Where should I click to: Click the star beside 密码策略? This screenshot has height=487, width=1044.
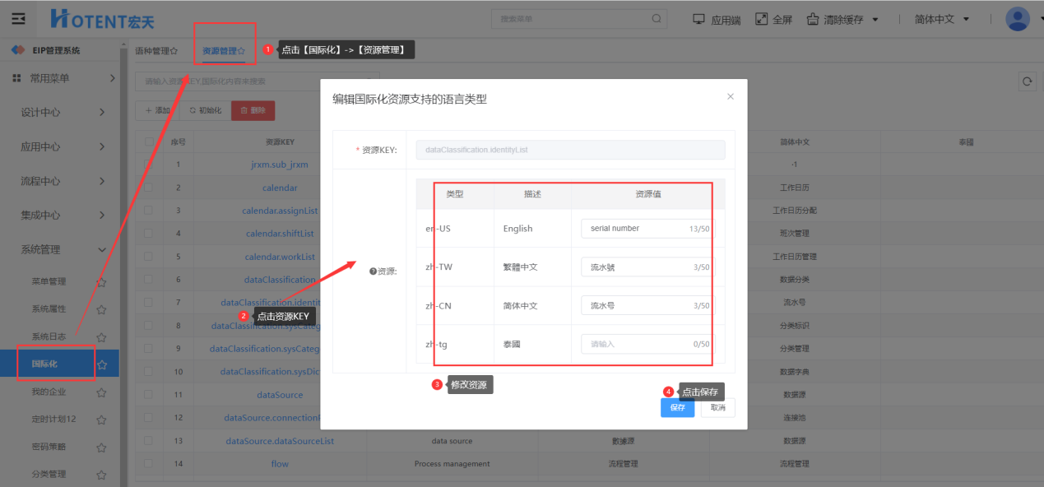point(101,448)
